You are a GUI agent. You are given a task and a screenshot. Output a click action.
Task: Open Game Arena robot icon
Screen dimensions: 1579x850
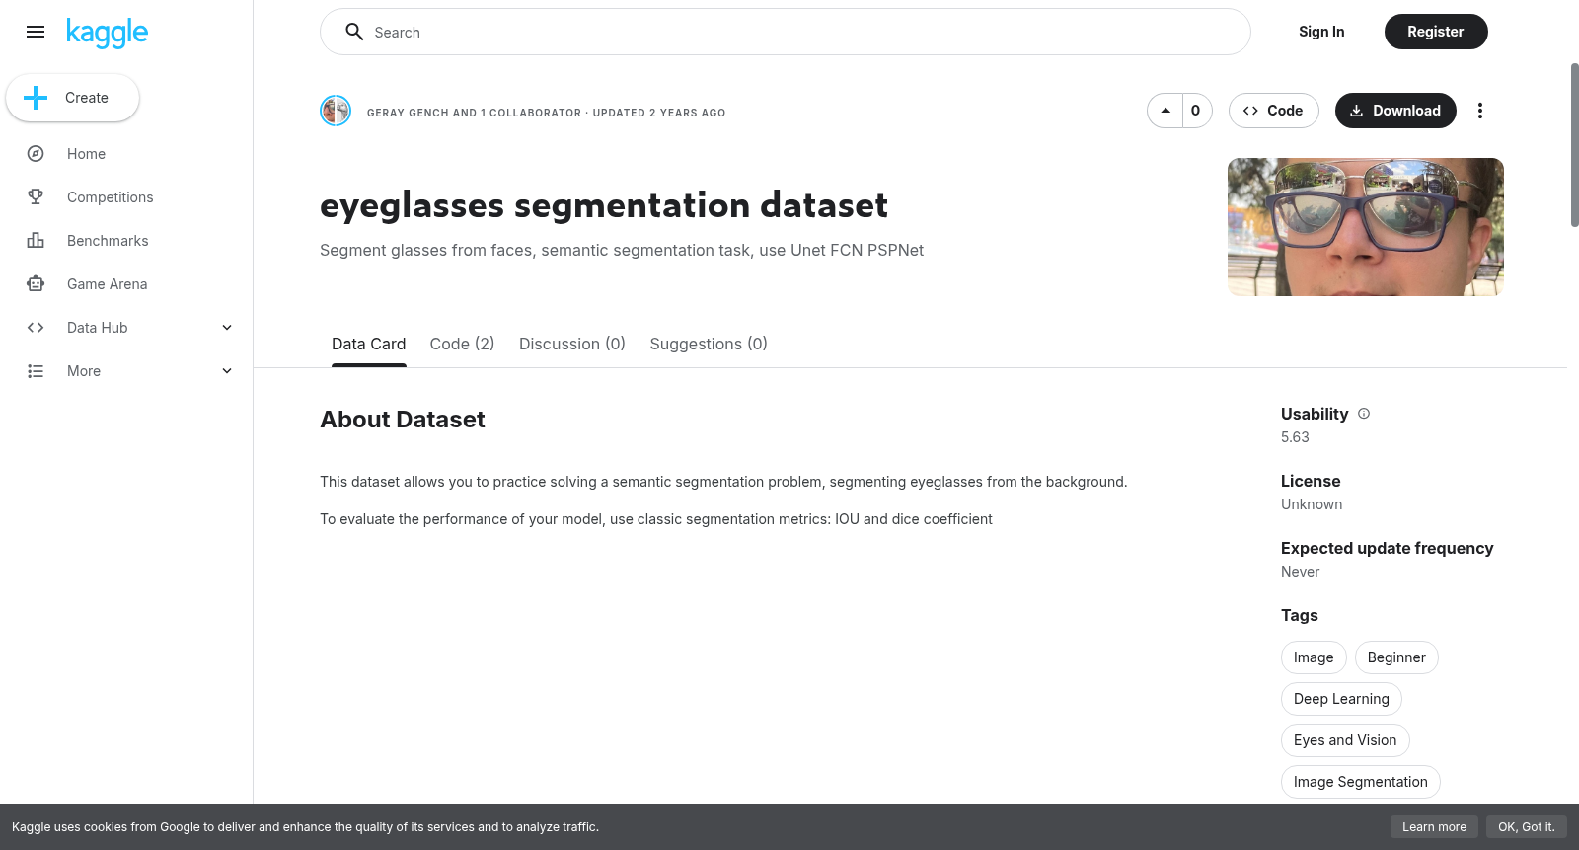[x=36, y=284]
